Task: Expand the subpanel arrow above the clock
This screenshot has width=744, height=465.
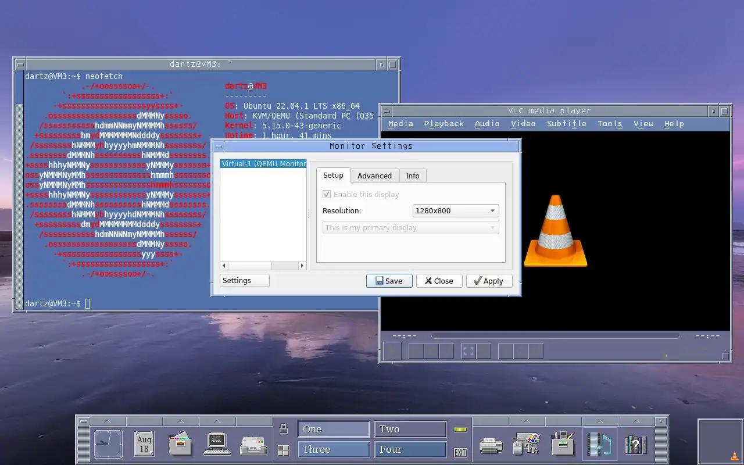Action: coord(108,421)
